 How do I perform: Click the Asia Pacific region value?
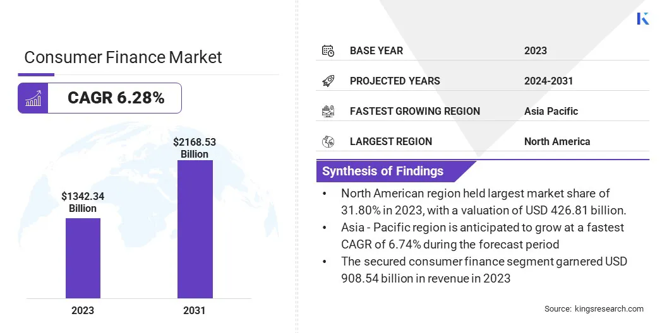pos(551,111)
